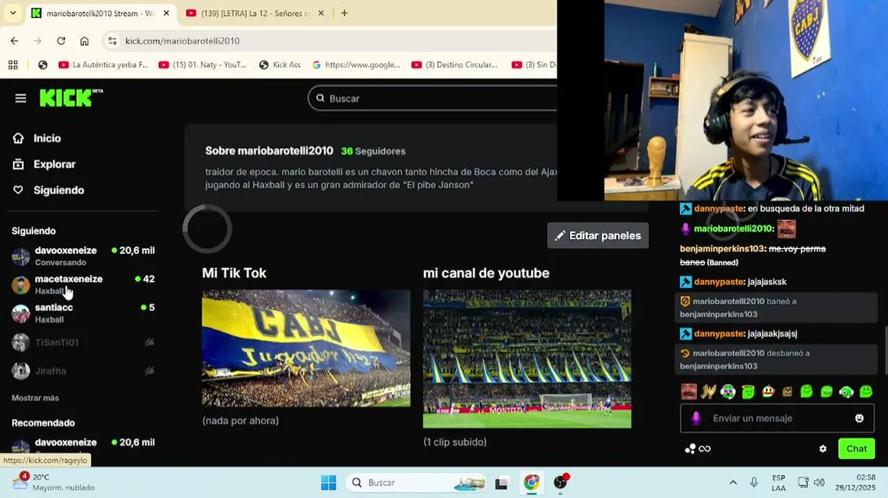Click the kick.com address bar URL
Viewport: 888px width, 498px height.
pos(183,41)
